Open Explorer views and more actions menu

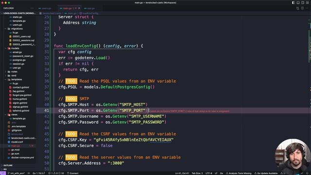pyautogui.click(x=32, y=8)
